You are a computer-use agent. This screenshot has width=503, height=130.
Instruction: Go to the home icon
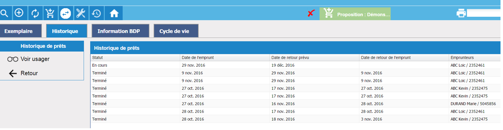(114, 14)
